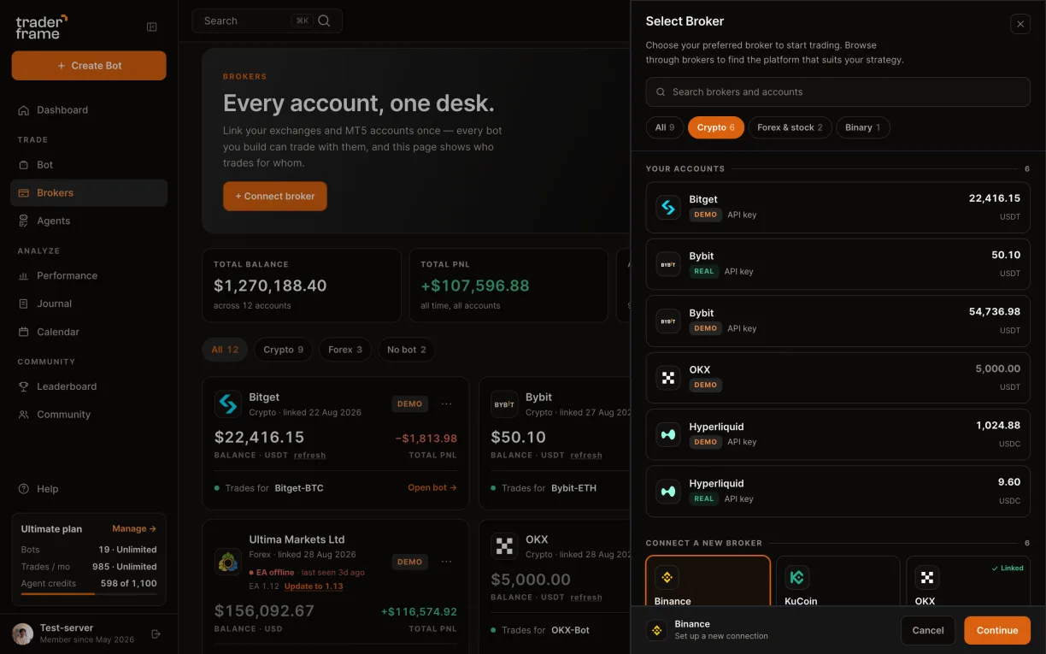Viewport: 1046px width, 654px height.
Task: Show the Crypto 9 accounts filter
Action: tap(283, 350)
